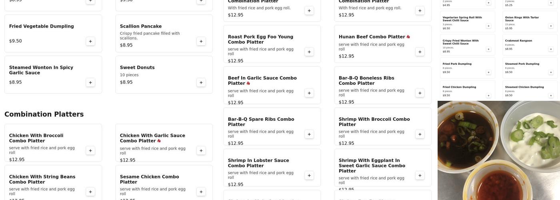Add Fried Vegetable Dumpling to cart
This screenshot has height=200, width=560.
[x=90, y=41]
